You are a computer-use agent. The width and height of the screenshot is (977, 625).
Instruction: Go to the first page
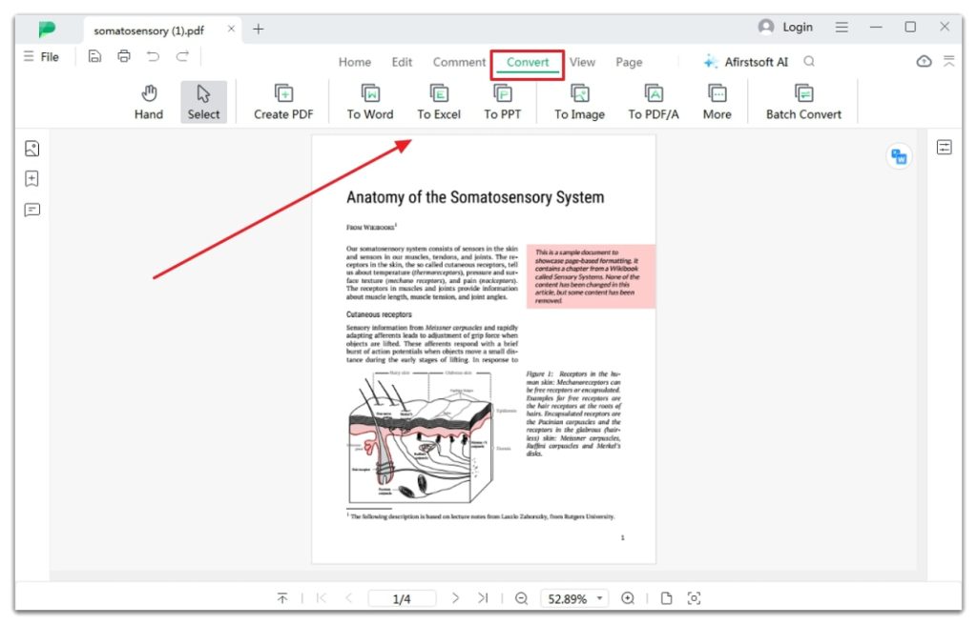pos(322,598)
